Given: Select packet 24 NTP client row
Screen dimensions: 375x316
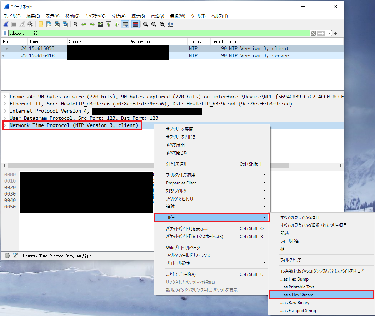Looking at the screenshot, I should (x=172, y=48).
